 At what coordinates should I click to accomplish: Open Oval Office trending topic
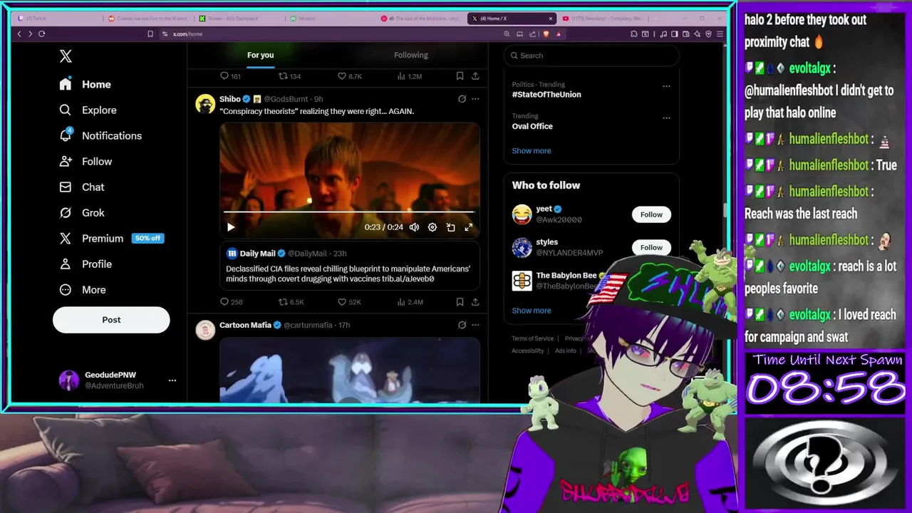click(x=532, y=126)
